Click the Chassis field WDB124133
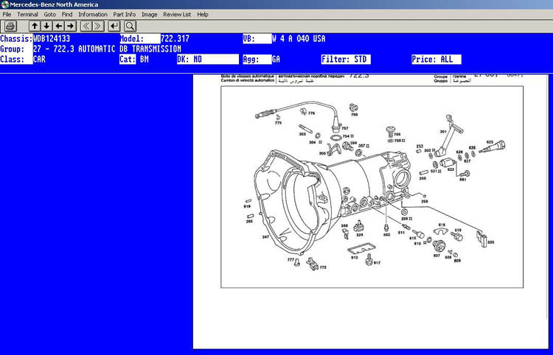Screen dimensions: 553x355 click(x=52, y=38)
